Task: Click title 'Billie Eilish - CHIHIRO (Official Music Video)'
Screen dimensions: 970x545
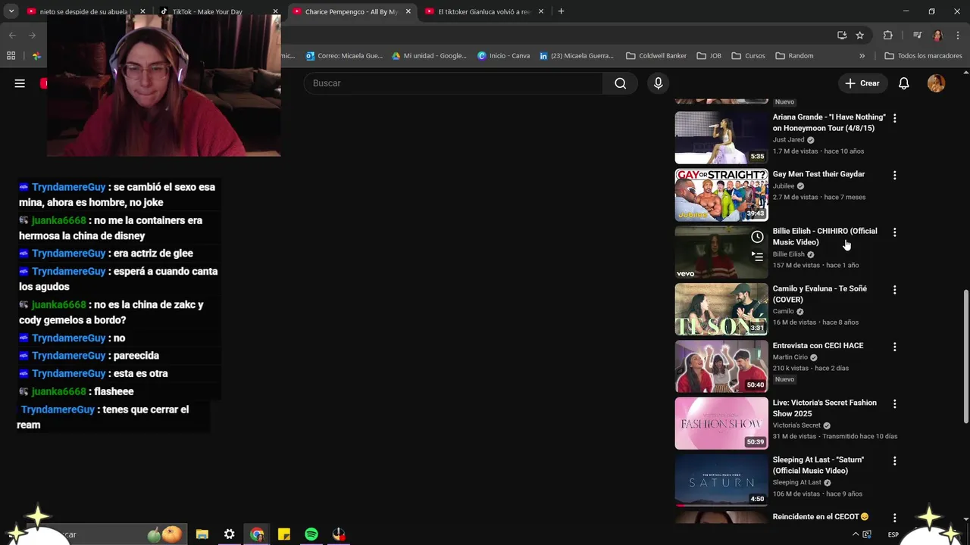Action: 824,236
